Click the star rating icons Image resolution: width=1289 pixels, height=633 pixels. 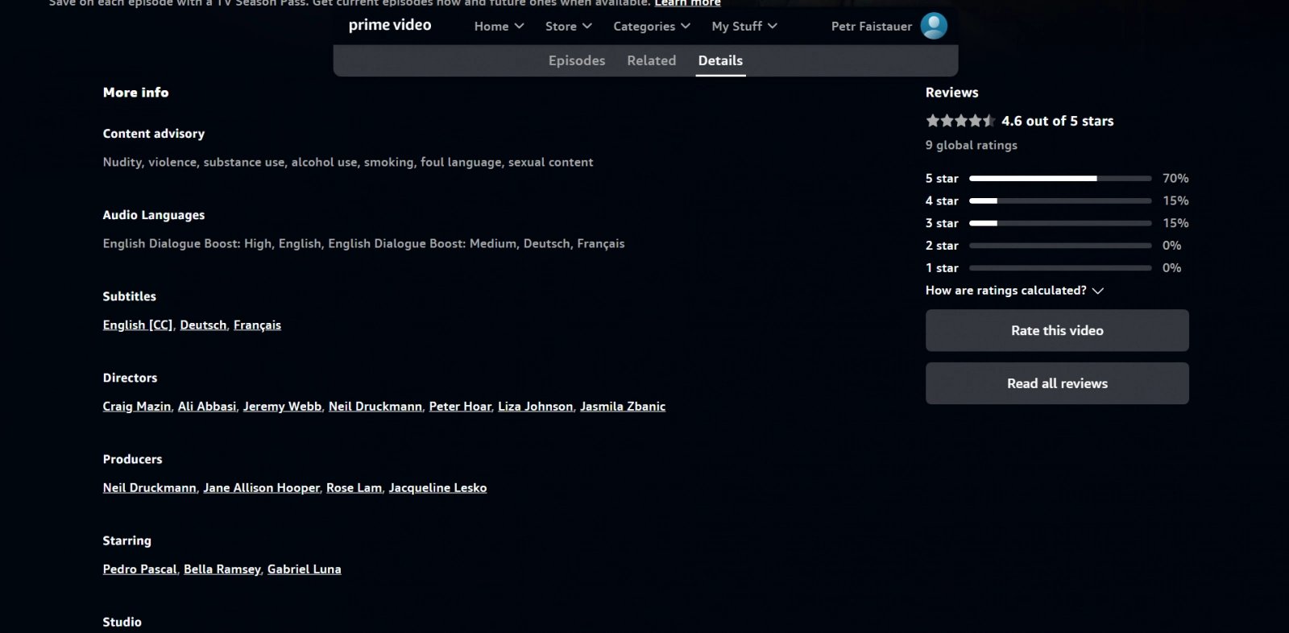pos(960,121)
